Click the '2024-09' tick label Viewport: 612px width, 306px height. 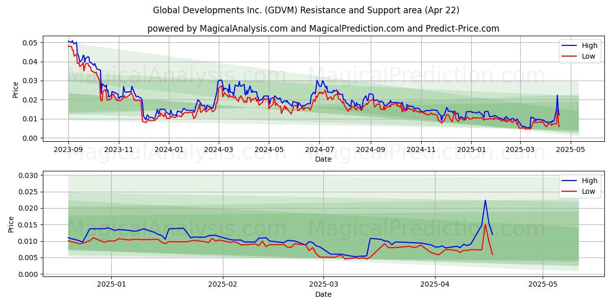[x=370, y=149]
